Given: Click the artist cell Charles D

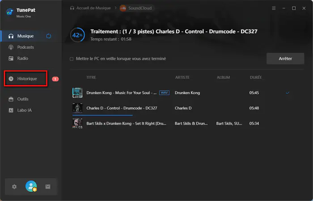Looking at the screenshot, I should coord(183,108).
